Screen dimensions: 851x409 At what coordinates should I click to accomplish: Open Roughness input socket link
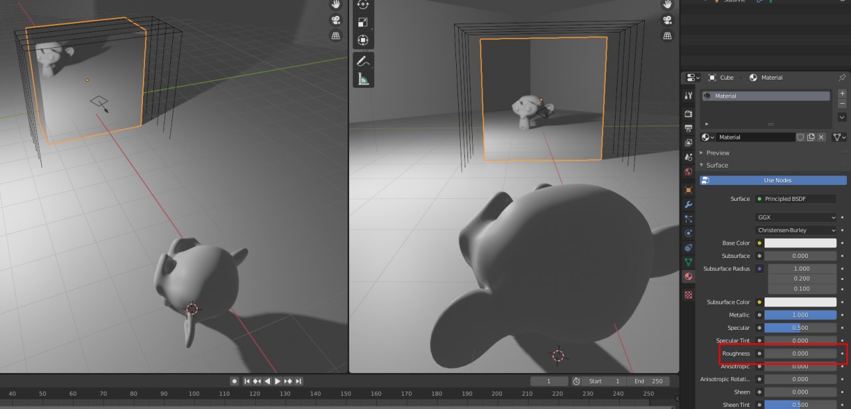tap(759, 354)
